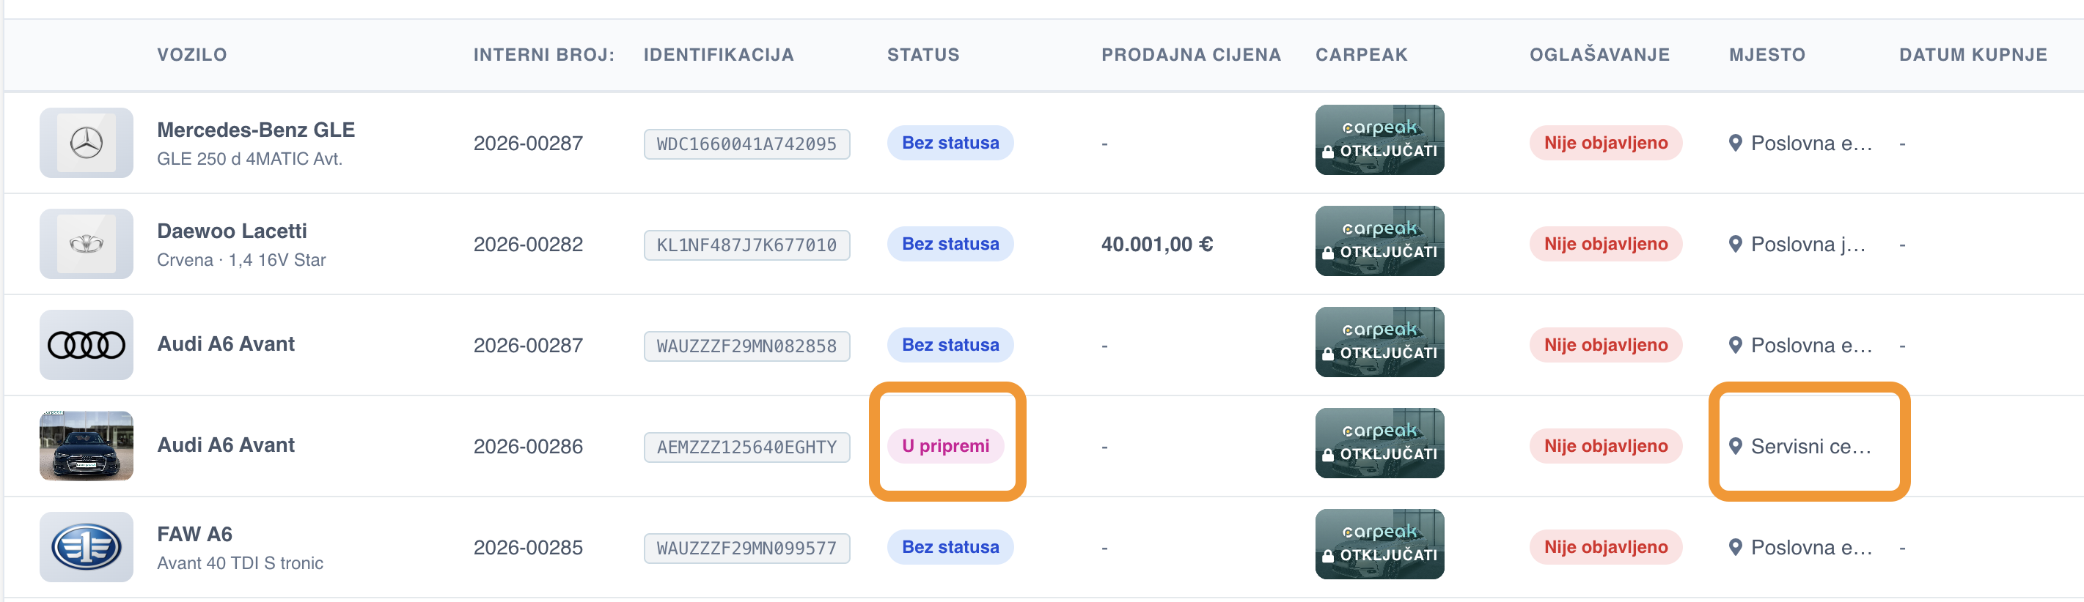Sort by the STATUS column header

(923, 55)
